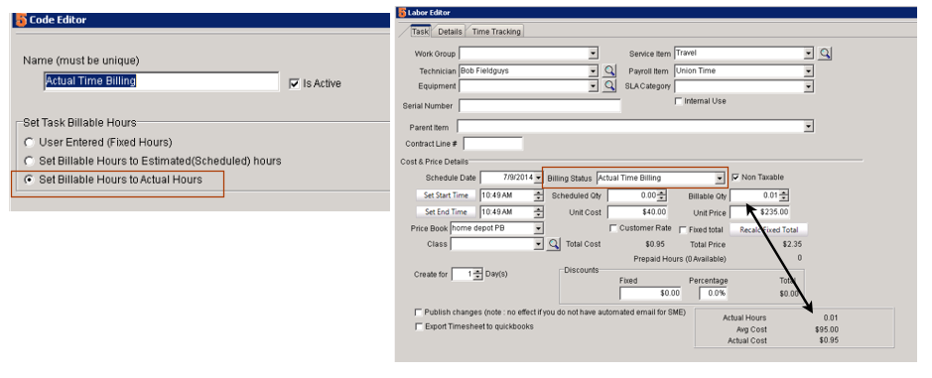Click the Set End Time button
Screen dimensions: 932x378
tap(446, 212)
